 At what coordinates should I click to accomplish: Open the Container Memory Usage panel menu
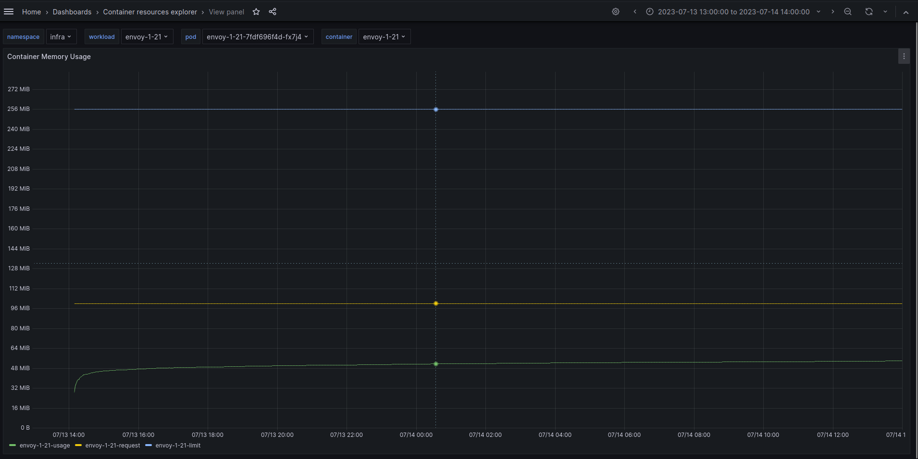[904, 56]
